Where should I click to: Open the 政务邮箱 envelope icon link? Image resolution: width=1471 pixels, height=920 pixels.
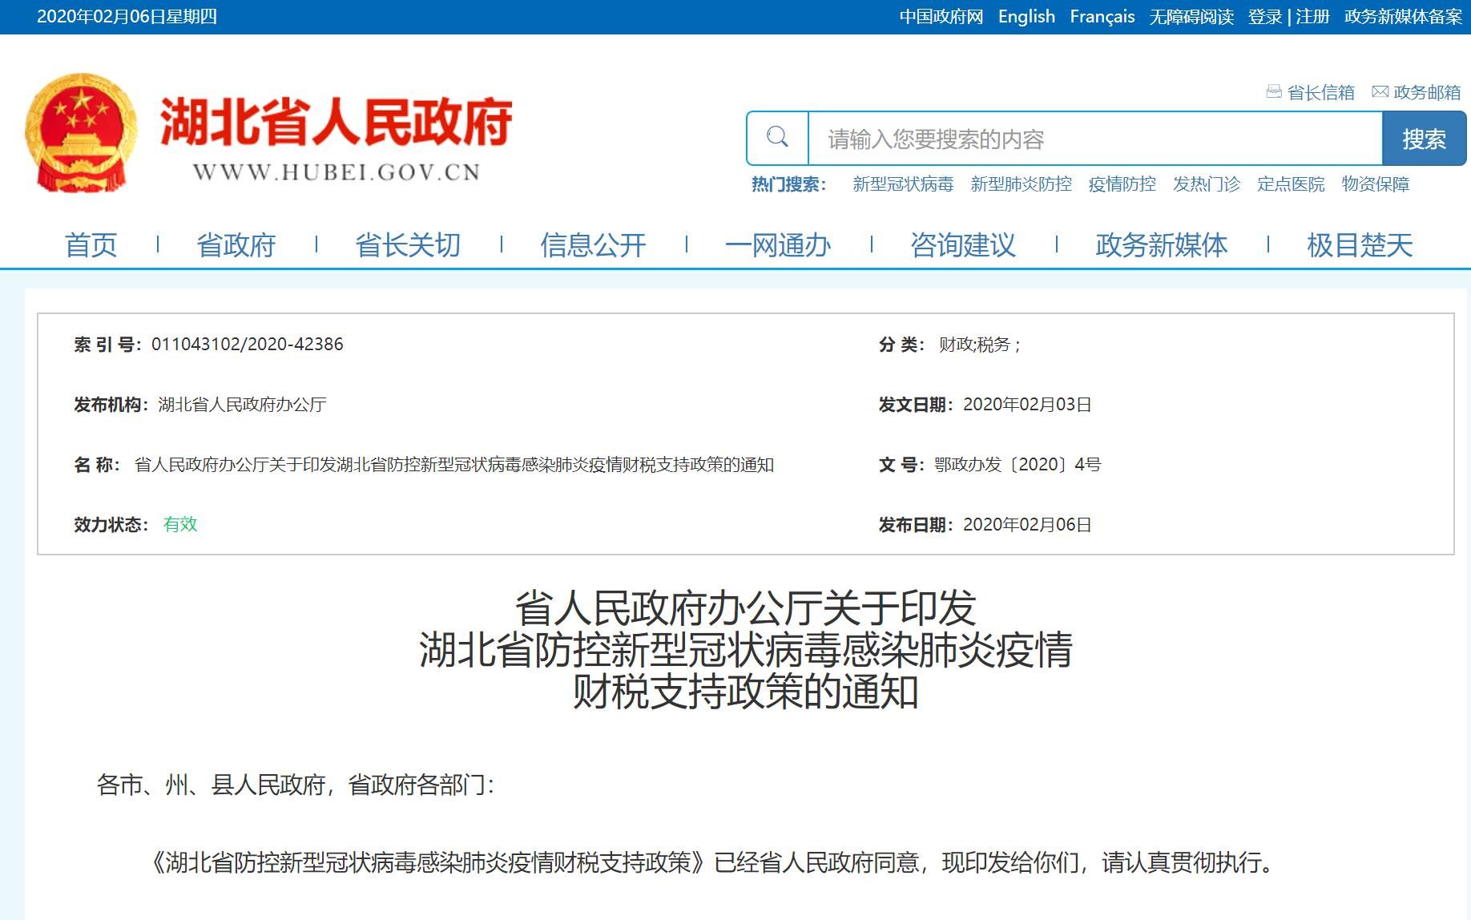click(1380, 92)
